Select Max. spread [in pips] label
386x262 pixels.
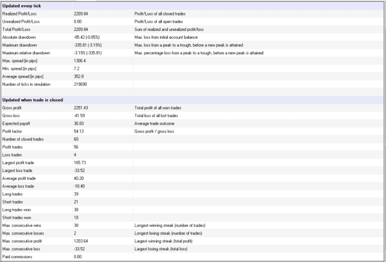(20, 60)
